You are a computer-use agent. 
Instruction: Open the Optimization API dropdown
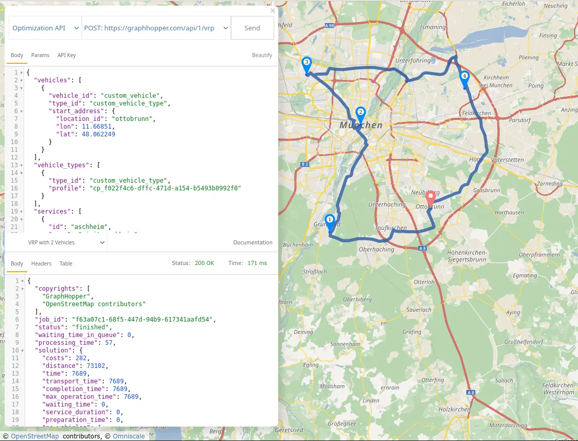click(x=45, y=28)
